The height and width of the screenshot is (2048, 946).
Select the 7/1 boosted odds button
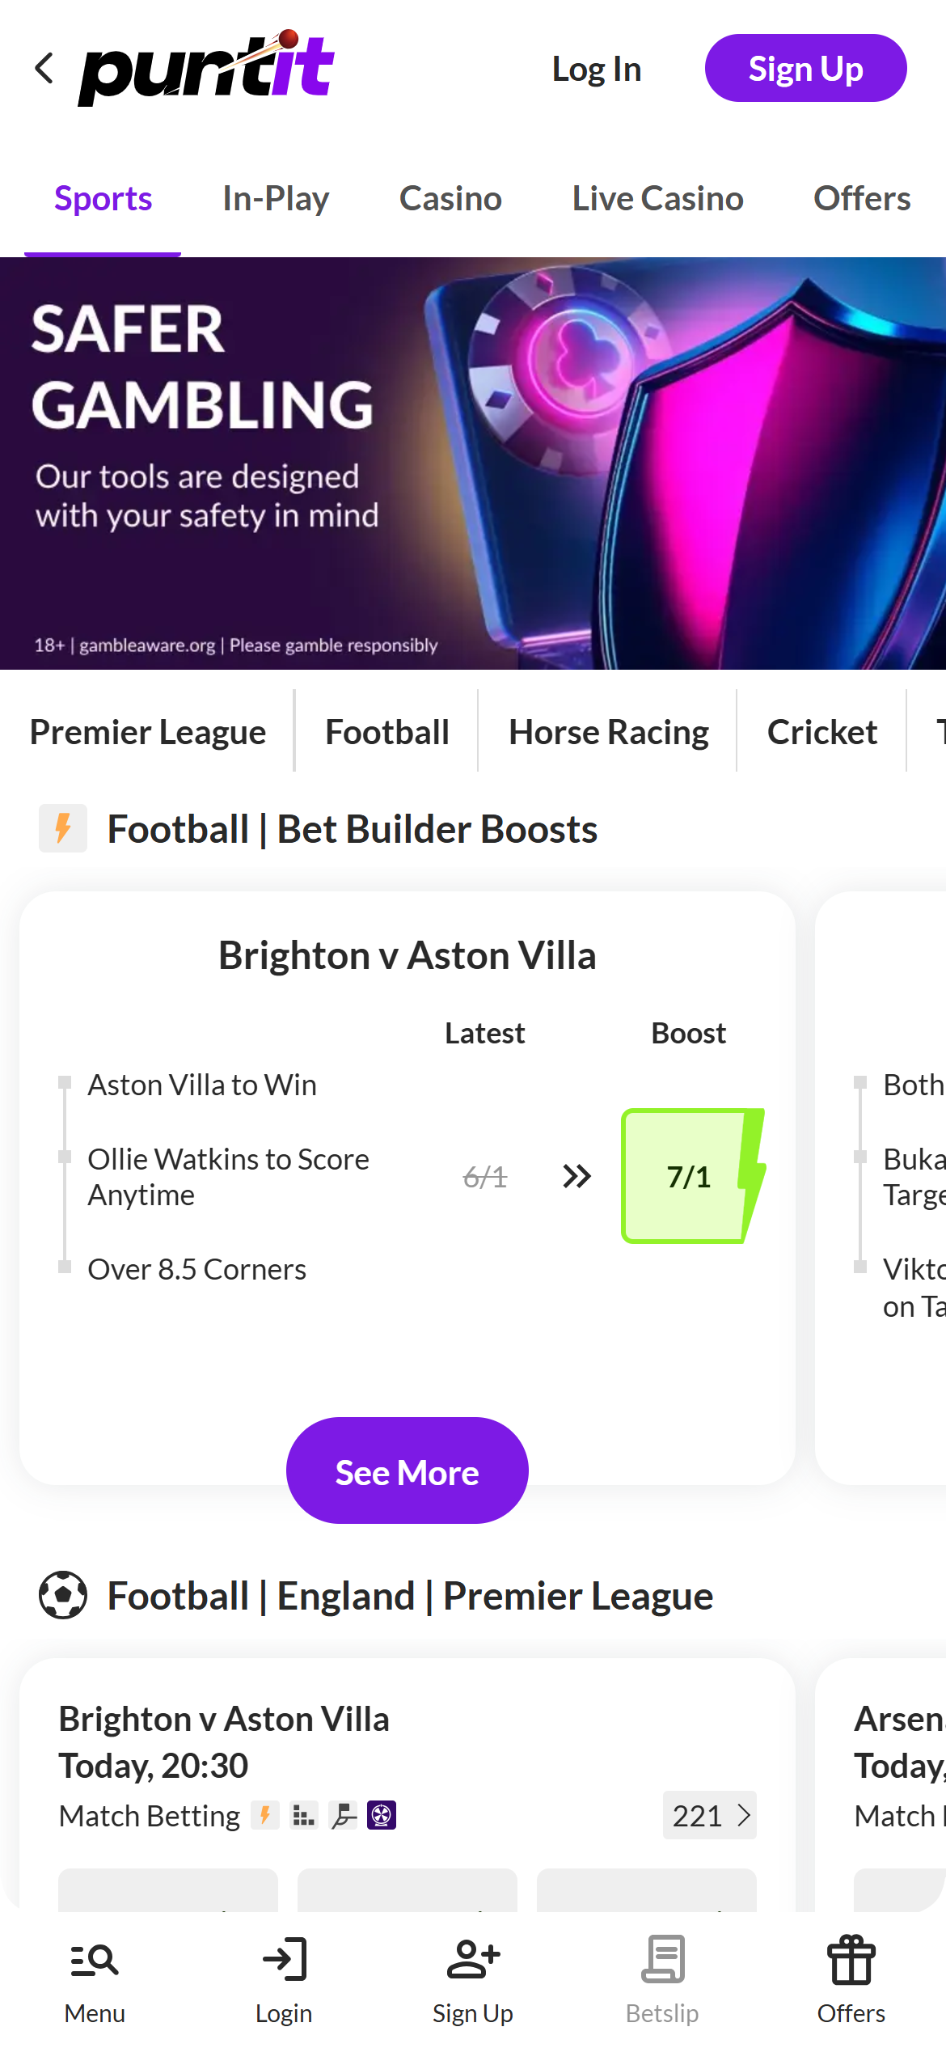tap(689, 1177)
